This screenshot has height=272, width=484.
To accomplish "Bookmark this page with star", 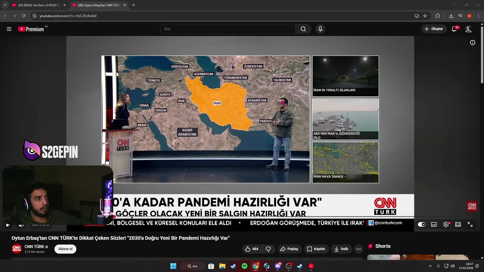I will 425,16.
